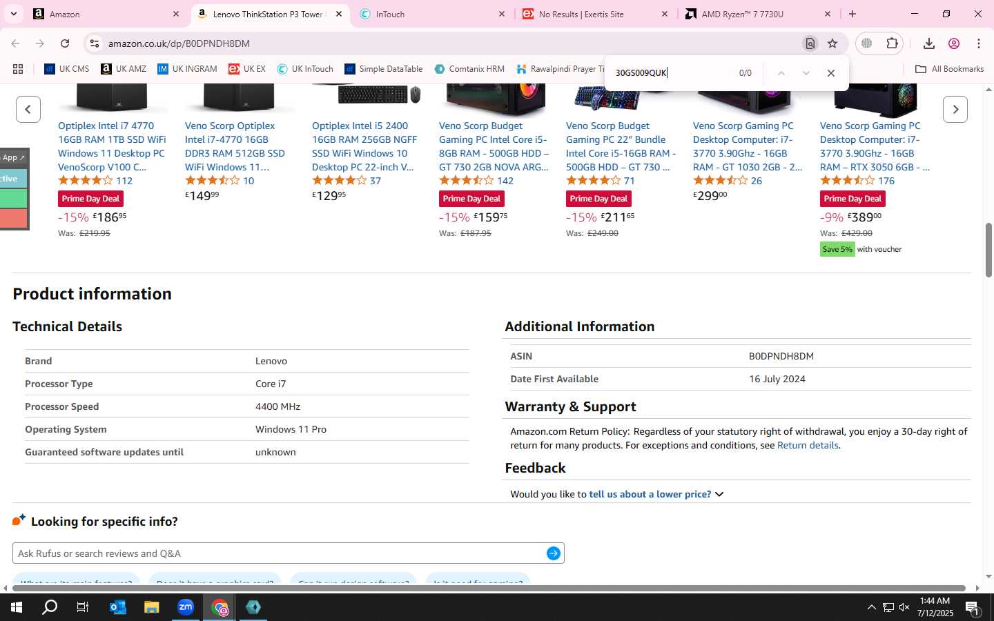Viewport: 994px width, 621px height.
Task: Switch to Chrome on the taskbar
Action: [220, 607]
